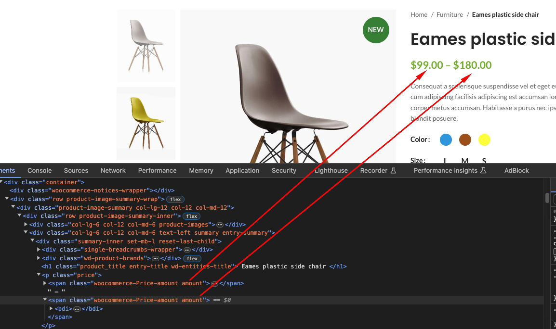Collapse the selected woocommerce-Price-amount span
The height and width of the screenshot is (329, 556).
(x=45, y=300)
